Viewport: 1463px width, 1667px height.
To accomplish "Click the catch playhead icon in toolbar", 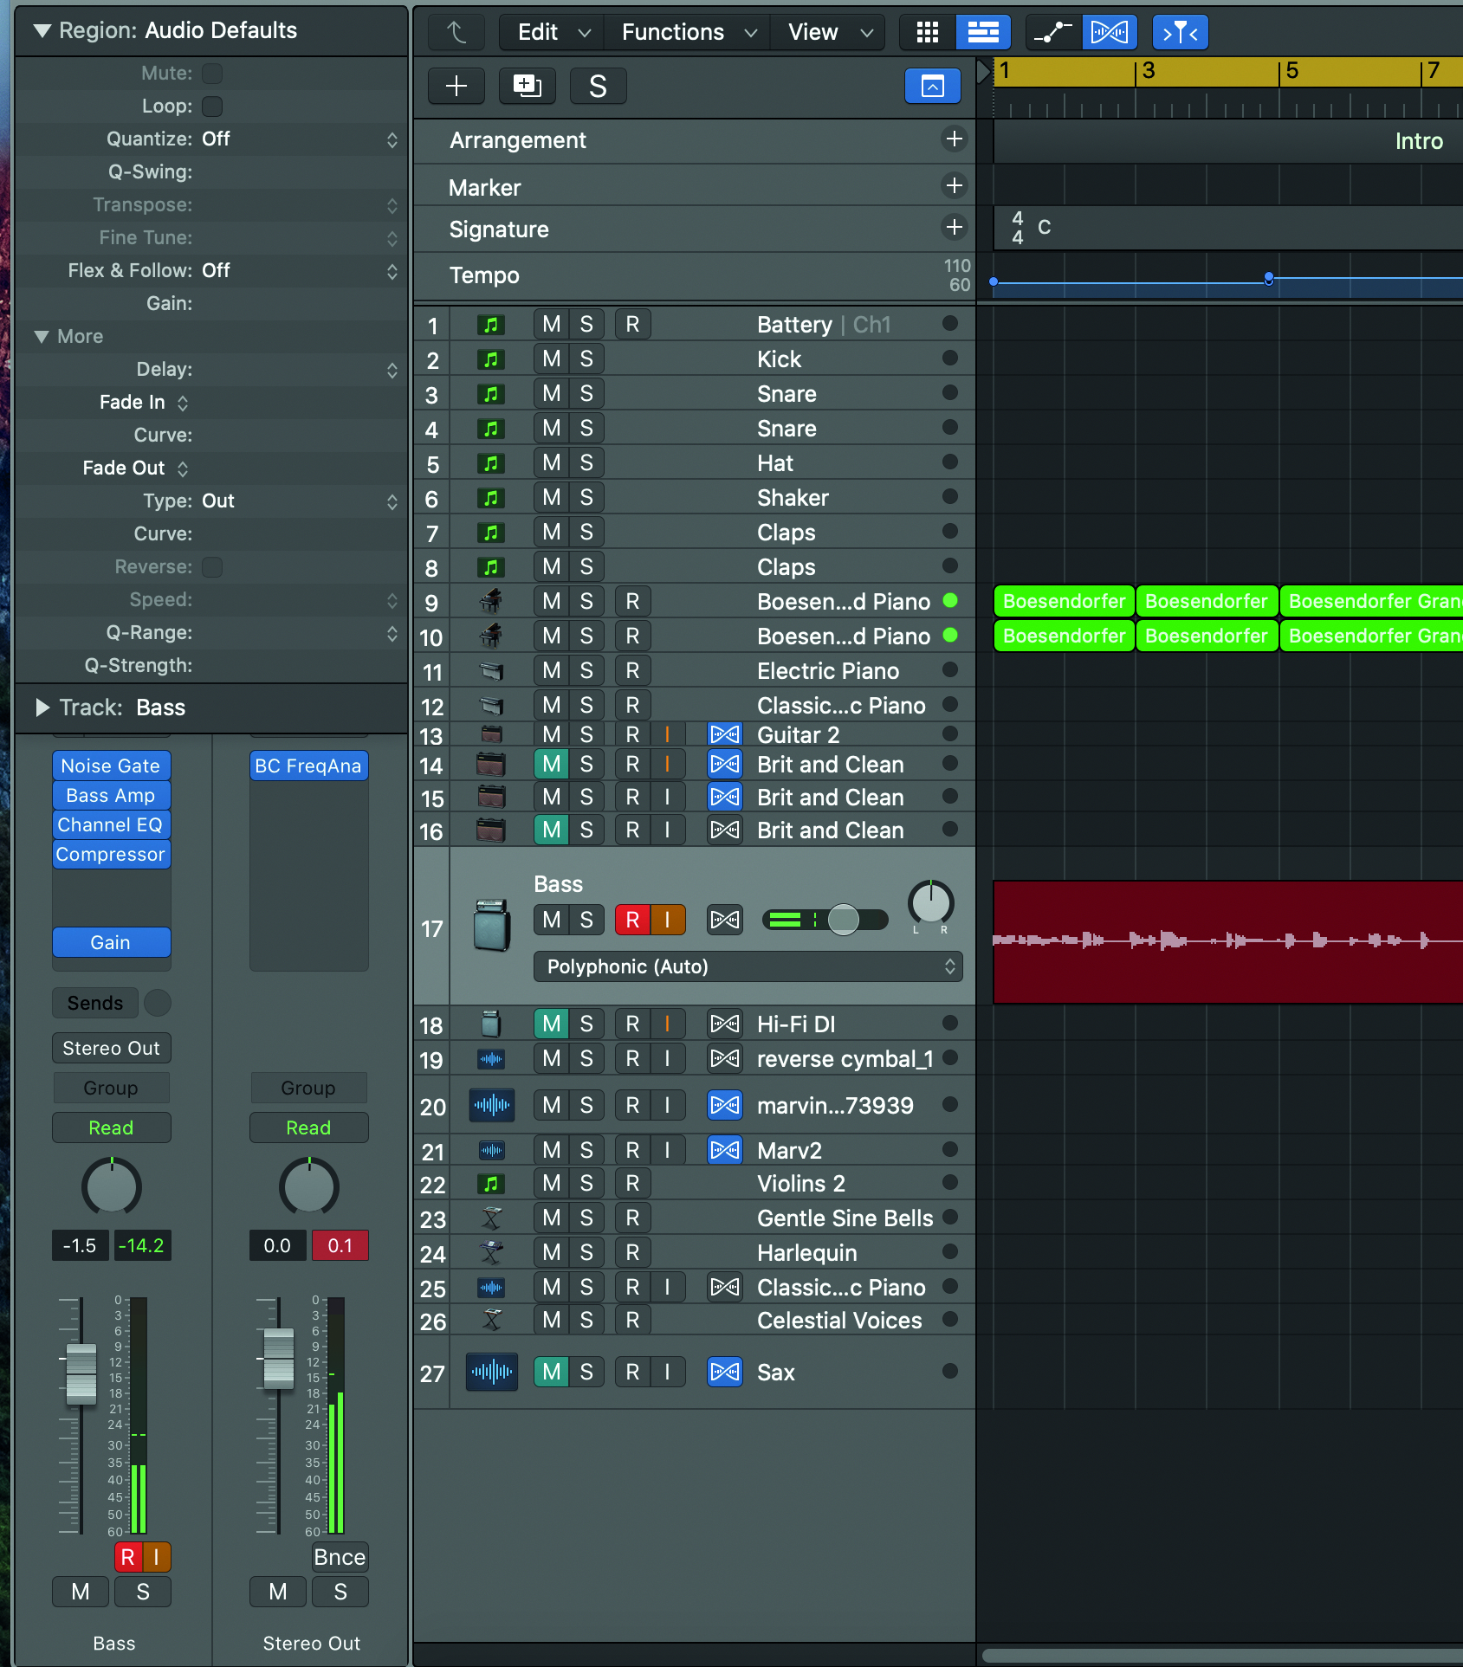I will [1180, 32].
